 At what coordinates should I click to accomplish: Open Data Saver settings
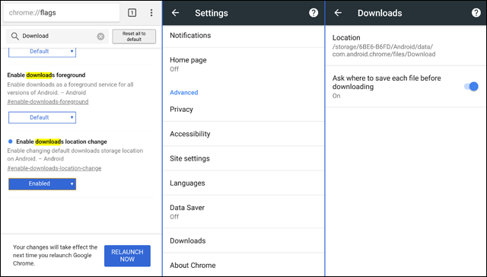coord(243,212)
